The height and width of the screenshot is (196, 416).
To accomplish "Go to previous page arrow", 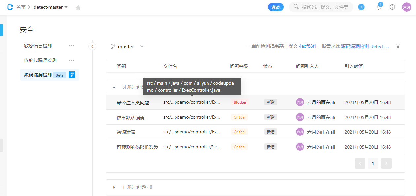I will 360,163.
